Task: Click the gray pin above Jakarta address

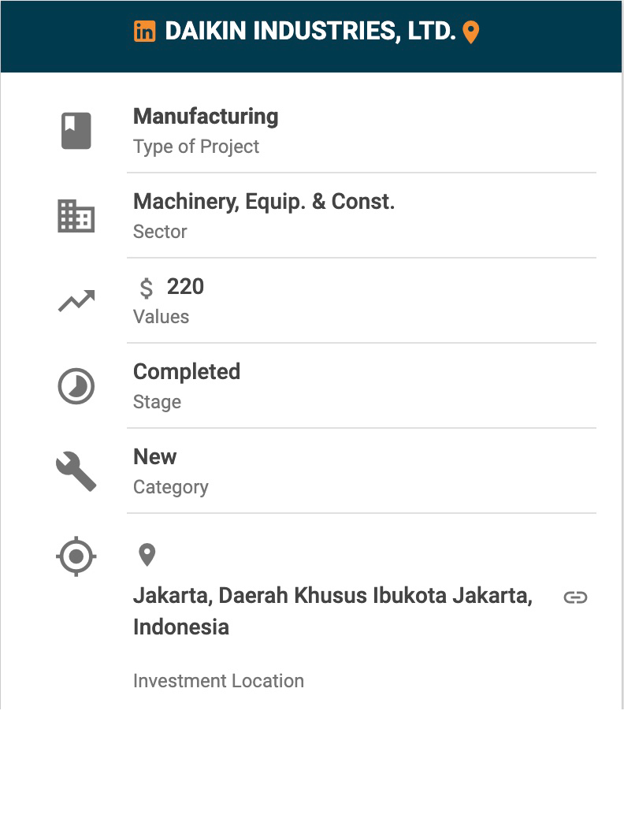Action: (x=147, y=555)
